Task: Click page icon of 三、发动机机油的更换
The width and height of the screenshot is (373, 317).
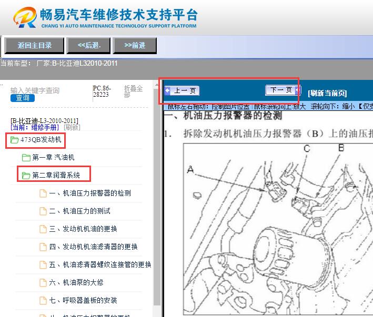Action: (x=43, y=229)
